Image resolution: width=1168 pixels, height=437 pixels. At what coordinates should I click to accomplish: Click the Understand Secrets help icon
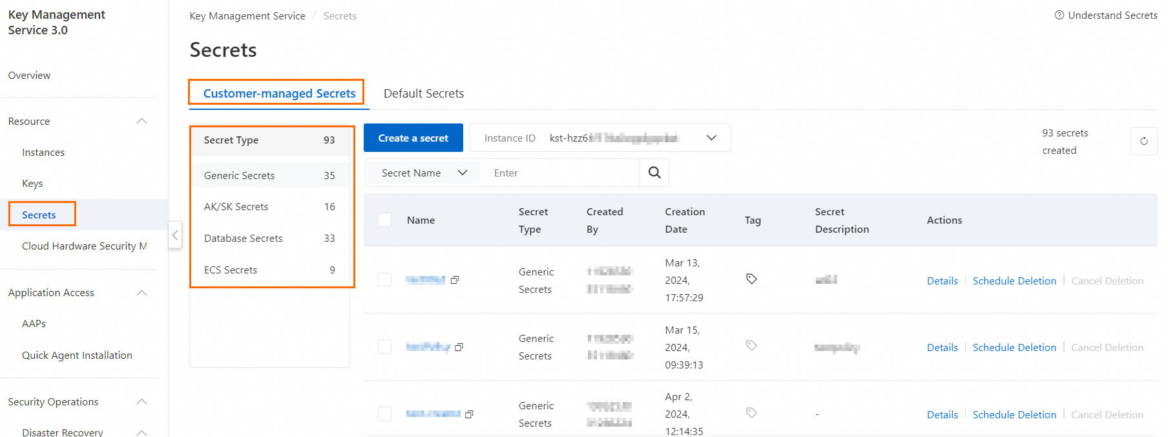(x=1059, y=15)
